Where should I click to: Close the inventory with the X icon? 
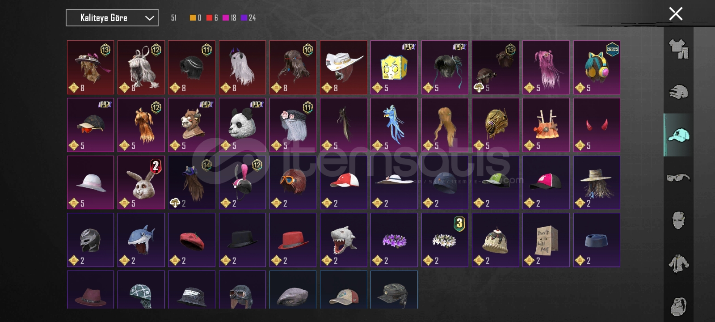coord(676,14)
